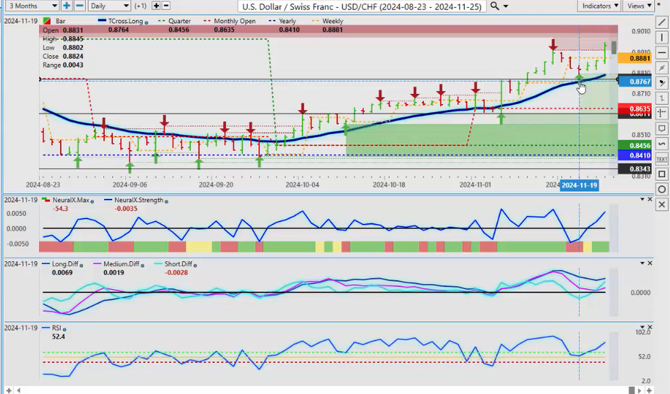Select the rectangle shape drawing tool
Image resolution: width=670 pixels, height=394 pixels.
coord(662,174)
